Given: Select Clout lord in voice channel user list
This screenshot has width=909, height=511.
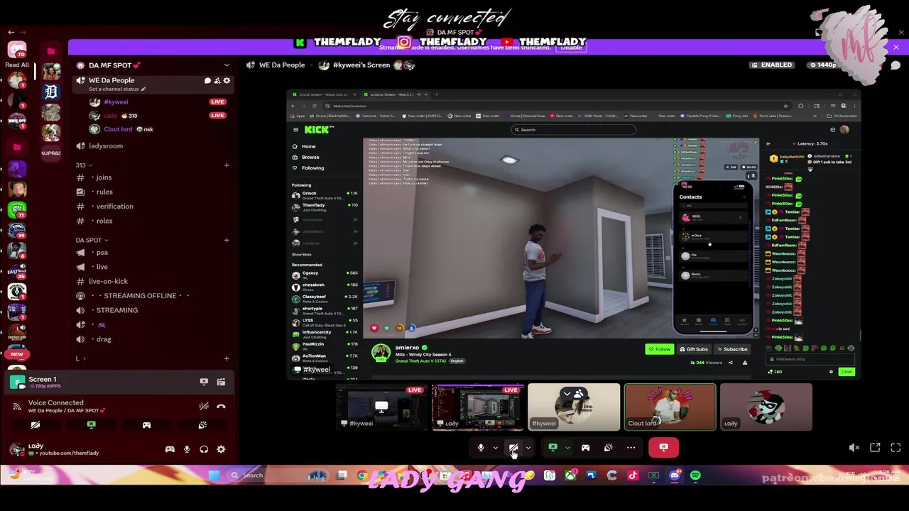Looking at the screenshot, I should [118, 129].
